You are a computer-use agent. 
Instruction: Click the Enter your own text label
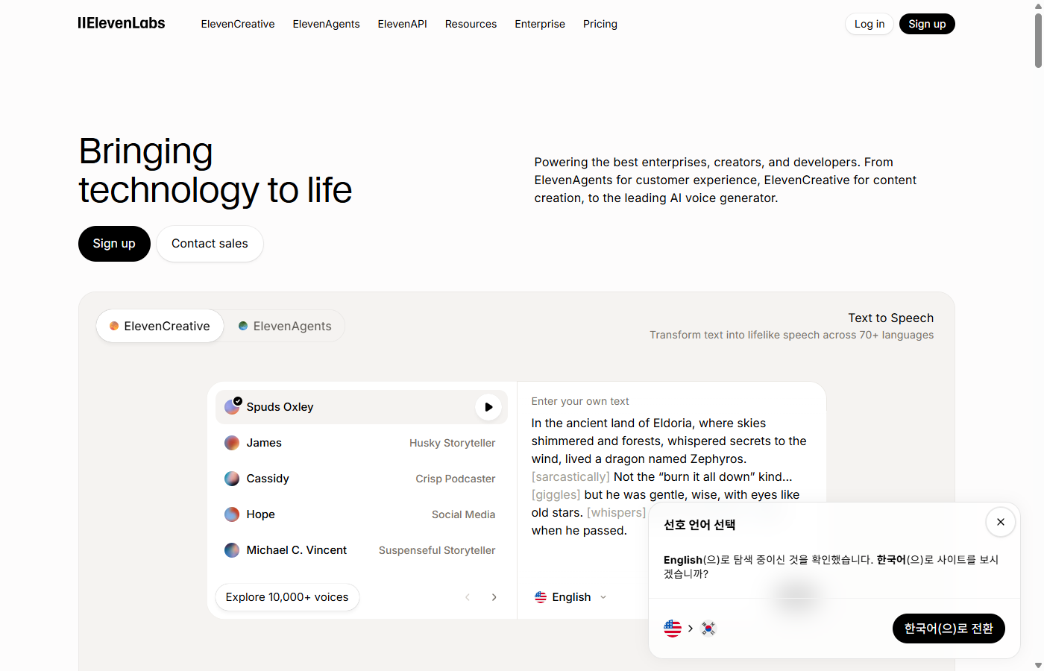click(580, 401)
